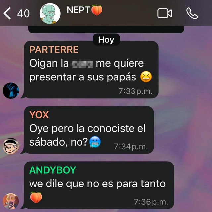The width and height of the screenshot is (212, 212).
Task: Tap the frozen face emoji in YOX's message
Action: pos(95,142)
